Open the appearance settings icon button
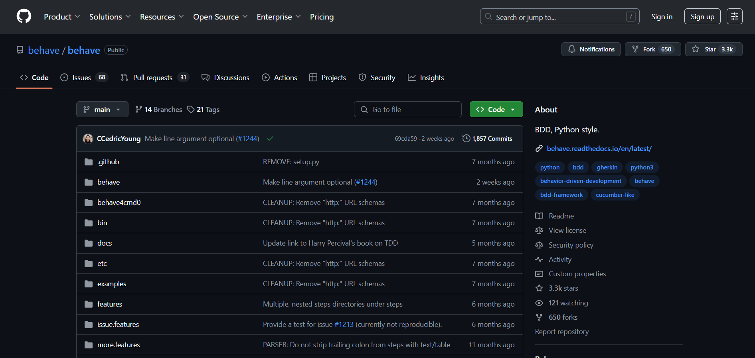The height and width of the screenshot is (358, 755). pos(734,16)
